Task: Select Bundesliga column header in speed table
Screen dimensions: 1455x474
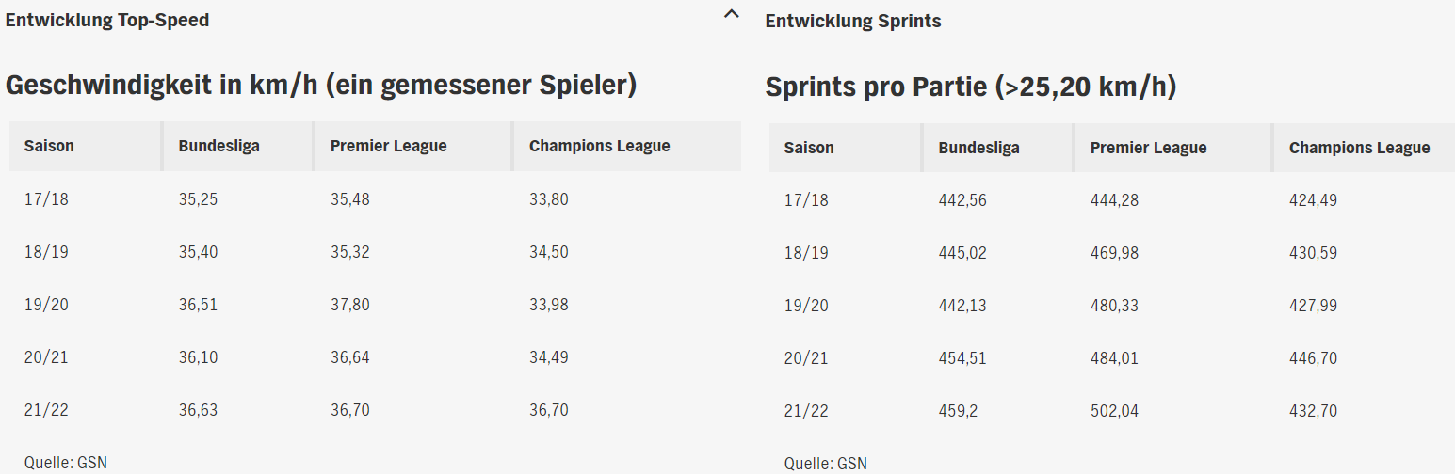Action: pos(218,146)
